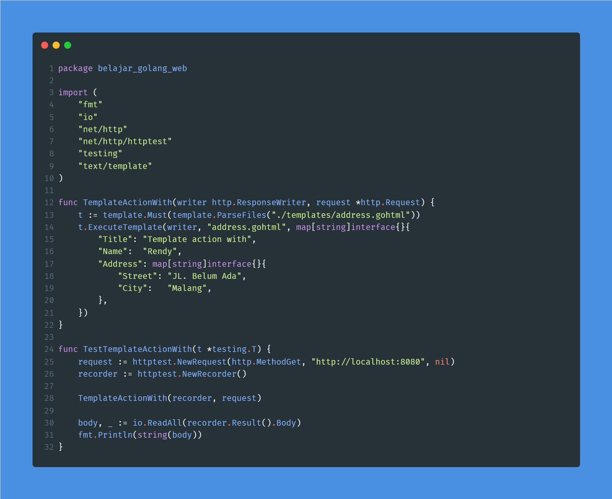Click "Street" map key on line 18
Viewport: 612px width, 499px height.
138,276
